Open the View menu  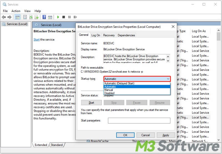(27, 11)
